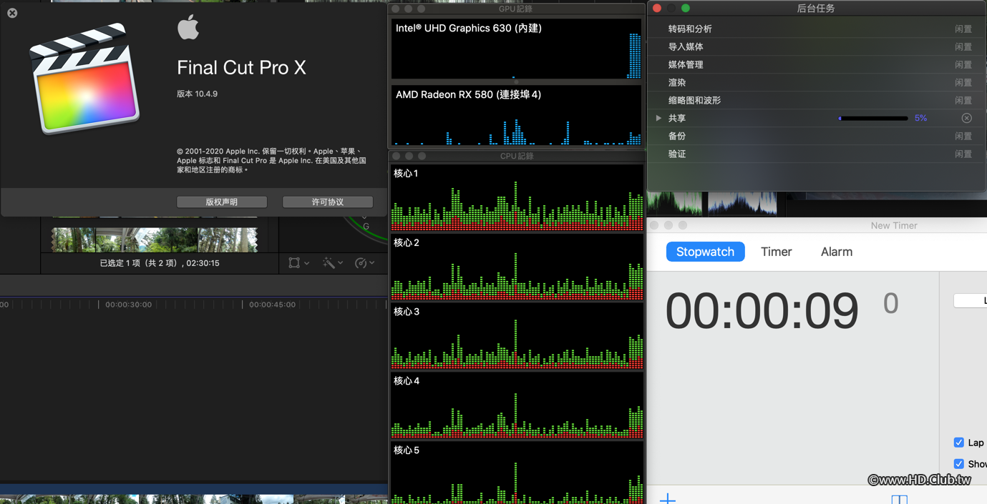This screenshot has height=504, width=987.
Task: Click the 核心 4 CPU history graph
Action: coord(517,406)
